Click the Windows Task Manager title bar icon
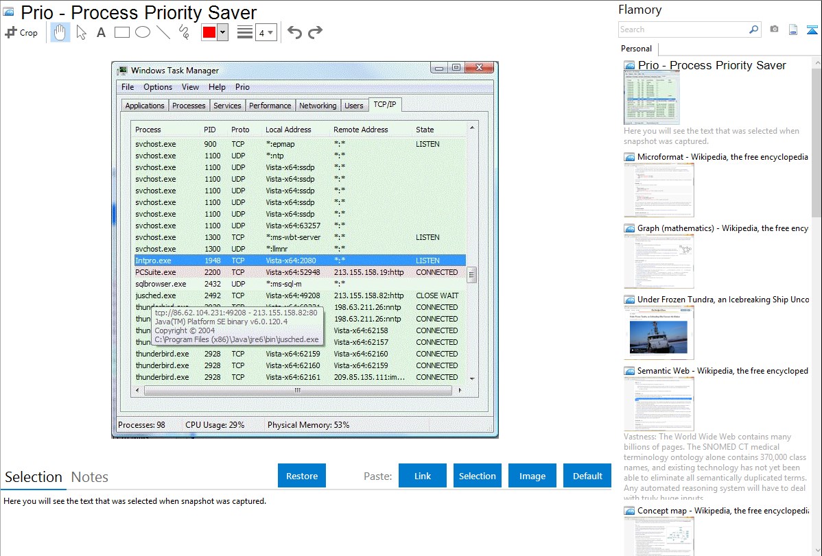This screenshot has height=556, width=822. pyautogui.click(x=123, y=70)
